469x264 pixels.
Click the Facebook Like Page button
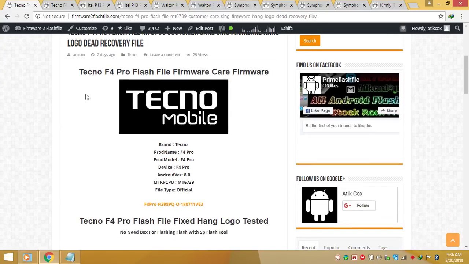318,111
